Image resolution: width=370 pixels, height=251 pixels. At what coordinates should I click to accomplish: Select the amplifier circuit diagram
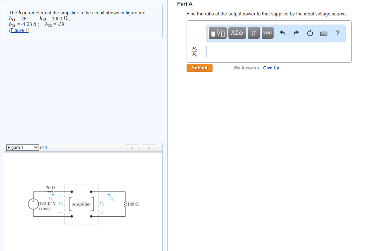(x=81, y=204)
